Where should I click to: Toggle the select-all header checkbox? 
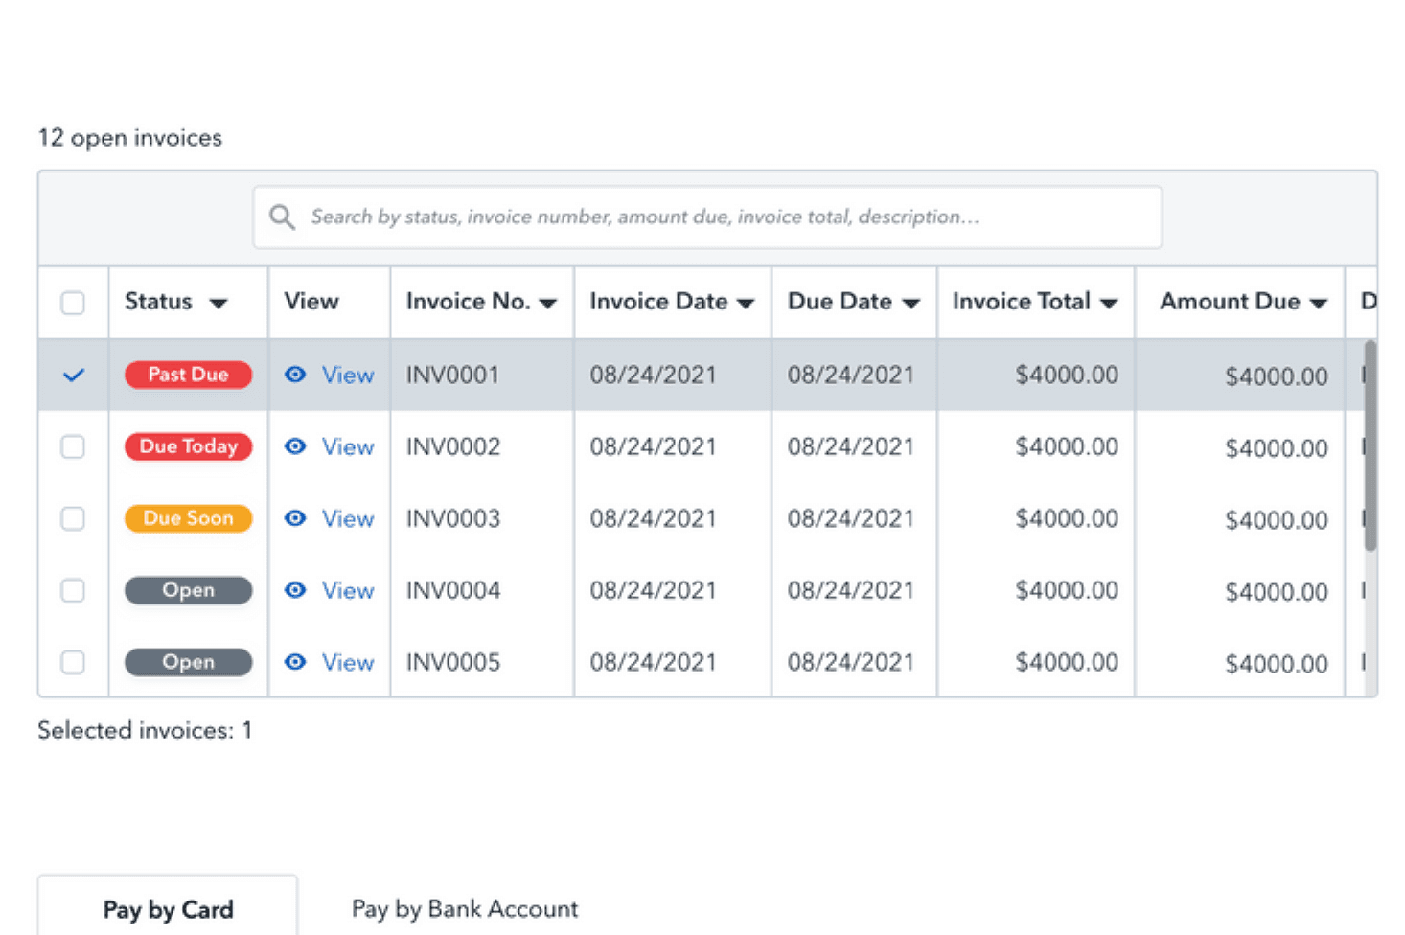(73, 303)
